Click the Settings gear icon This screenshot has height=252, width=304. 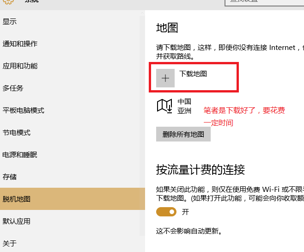[x=9, y=2]
